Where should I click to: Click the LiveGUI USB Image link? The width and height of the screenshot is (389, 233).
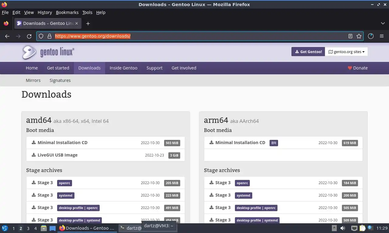coord(57,155)
